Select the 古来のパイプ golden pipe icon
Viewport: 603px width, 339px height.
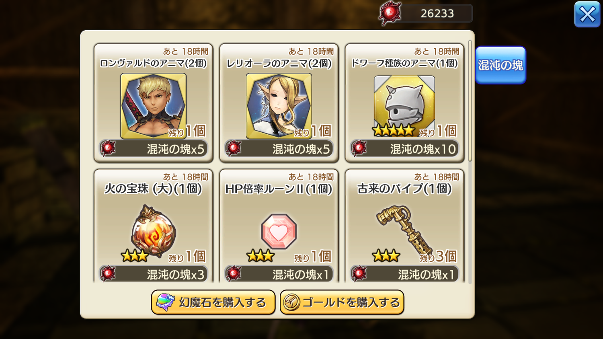pyautogui.click(x=404, y=230)
